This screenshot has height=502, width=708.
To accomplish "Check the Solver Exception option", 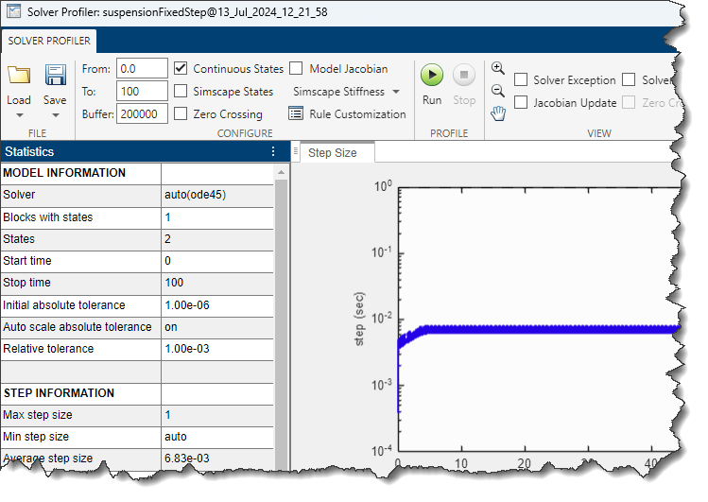I will tap(521, 80).
